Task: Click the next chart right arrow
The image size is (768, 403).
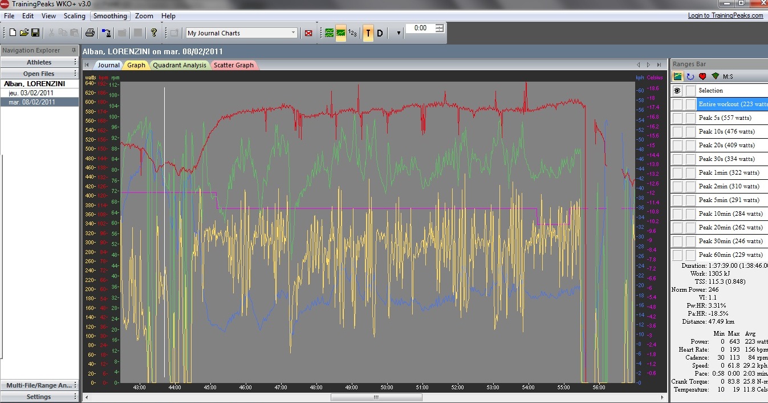Action: pyautogui.click(x=649, y=65)
